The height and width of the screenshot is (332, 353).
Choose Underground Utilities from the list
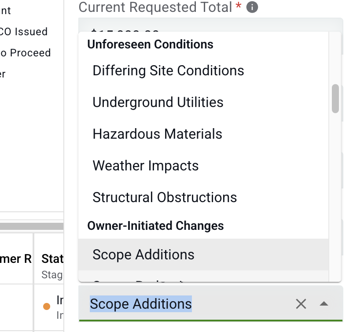point(203,102)
